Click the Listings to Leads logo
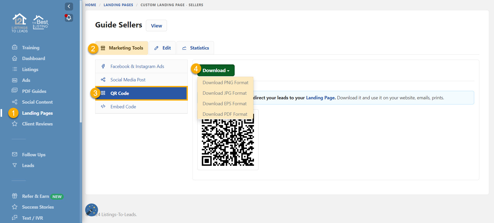The height and width of the screenshot is (223, 494). (x=20, y=23)
